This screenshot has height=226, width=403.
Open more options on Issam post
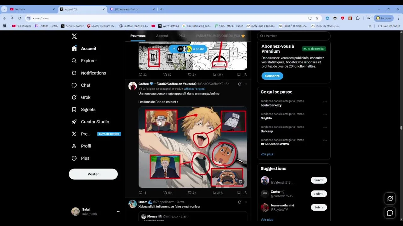coord(245,202)
